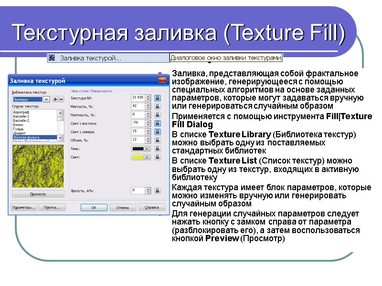The height and width of the screenshot is (286, 382).
Task: Open the Плитка dialog
Action: (52, 206)
